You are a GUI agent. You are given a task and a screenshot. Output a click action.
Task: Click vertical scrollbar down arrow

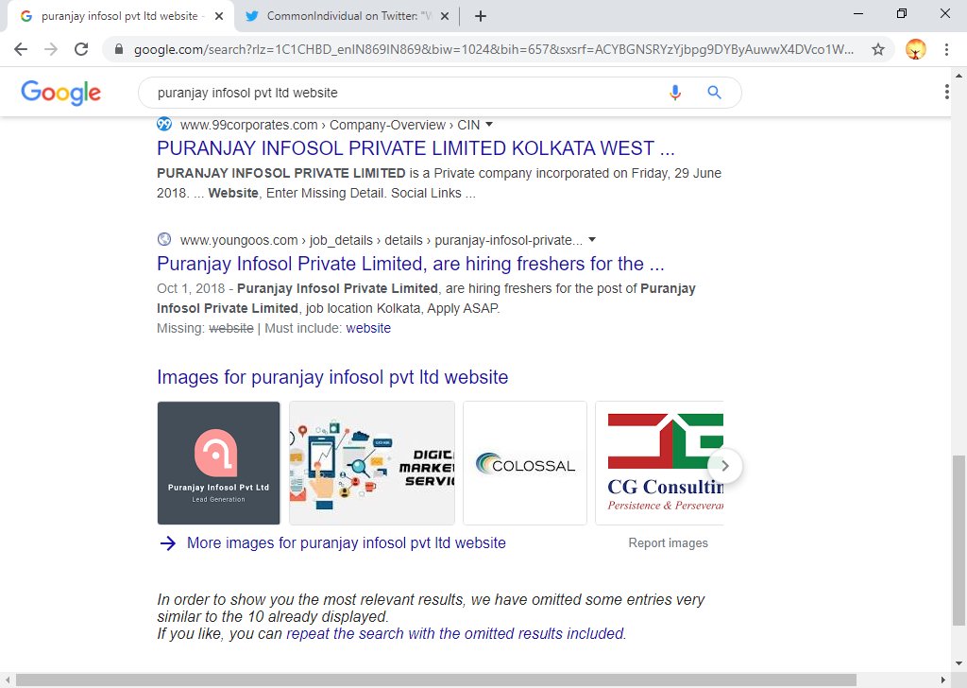pyautogui.click(x=959, y=664)
